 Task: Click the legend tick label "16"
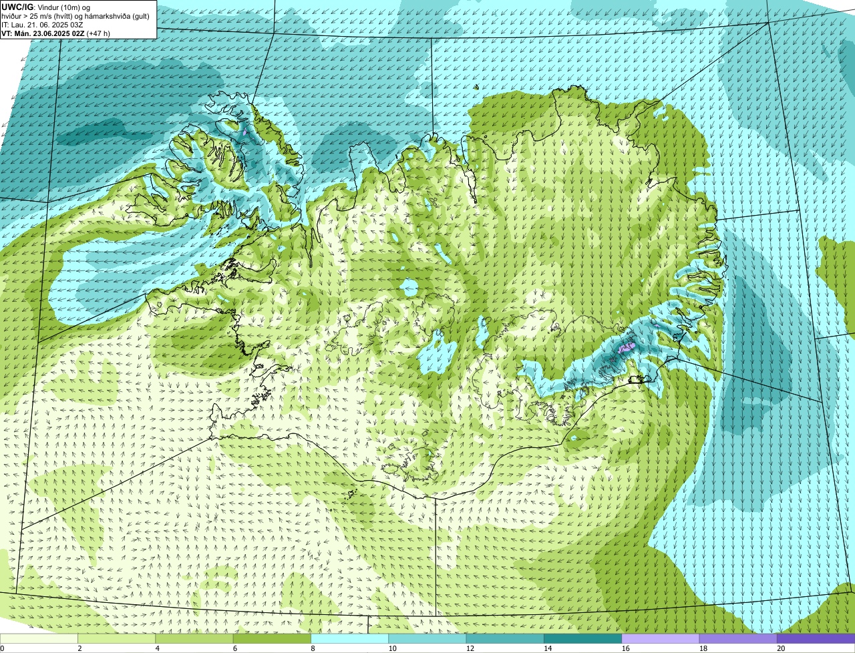coord(625,648)
